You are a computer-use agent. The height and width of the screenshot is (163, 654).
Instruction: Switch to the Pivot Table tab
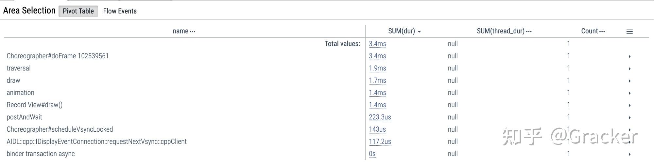pos(78,11)
